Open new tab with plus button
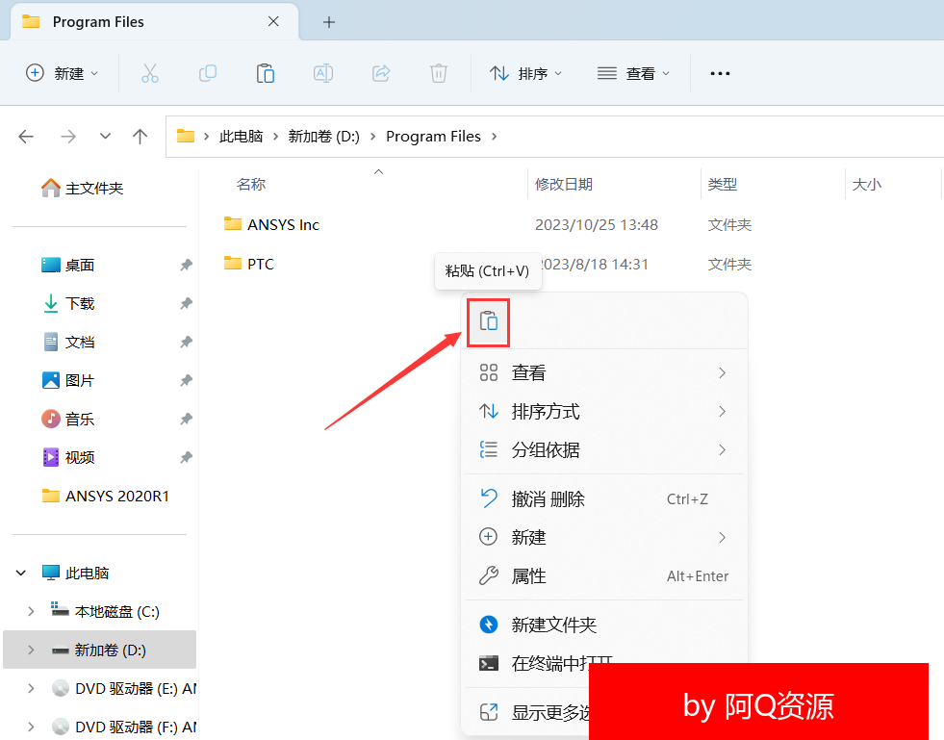The image size is (944, 740). pos(329,21)
